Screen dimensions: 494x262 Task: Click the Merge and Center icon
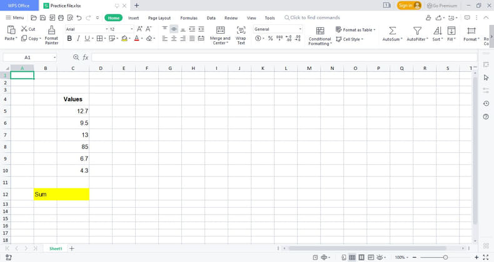pyautogui.click(x=221, y=30)
